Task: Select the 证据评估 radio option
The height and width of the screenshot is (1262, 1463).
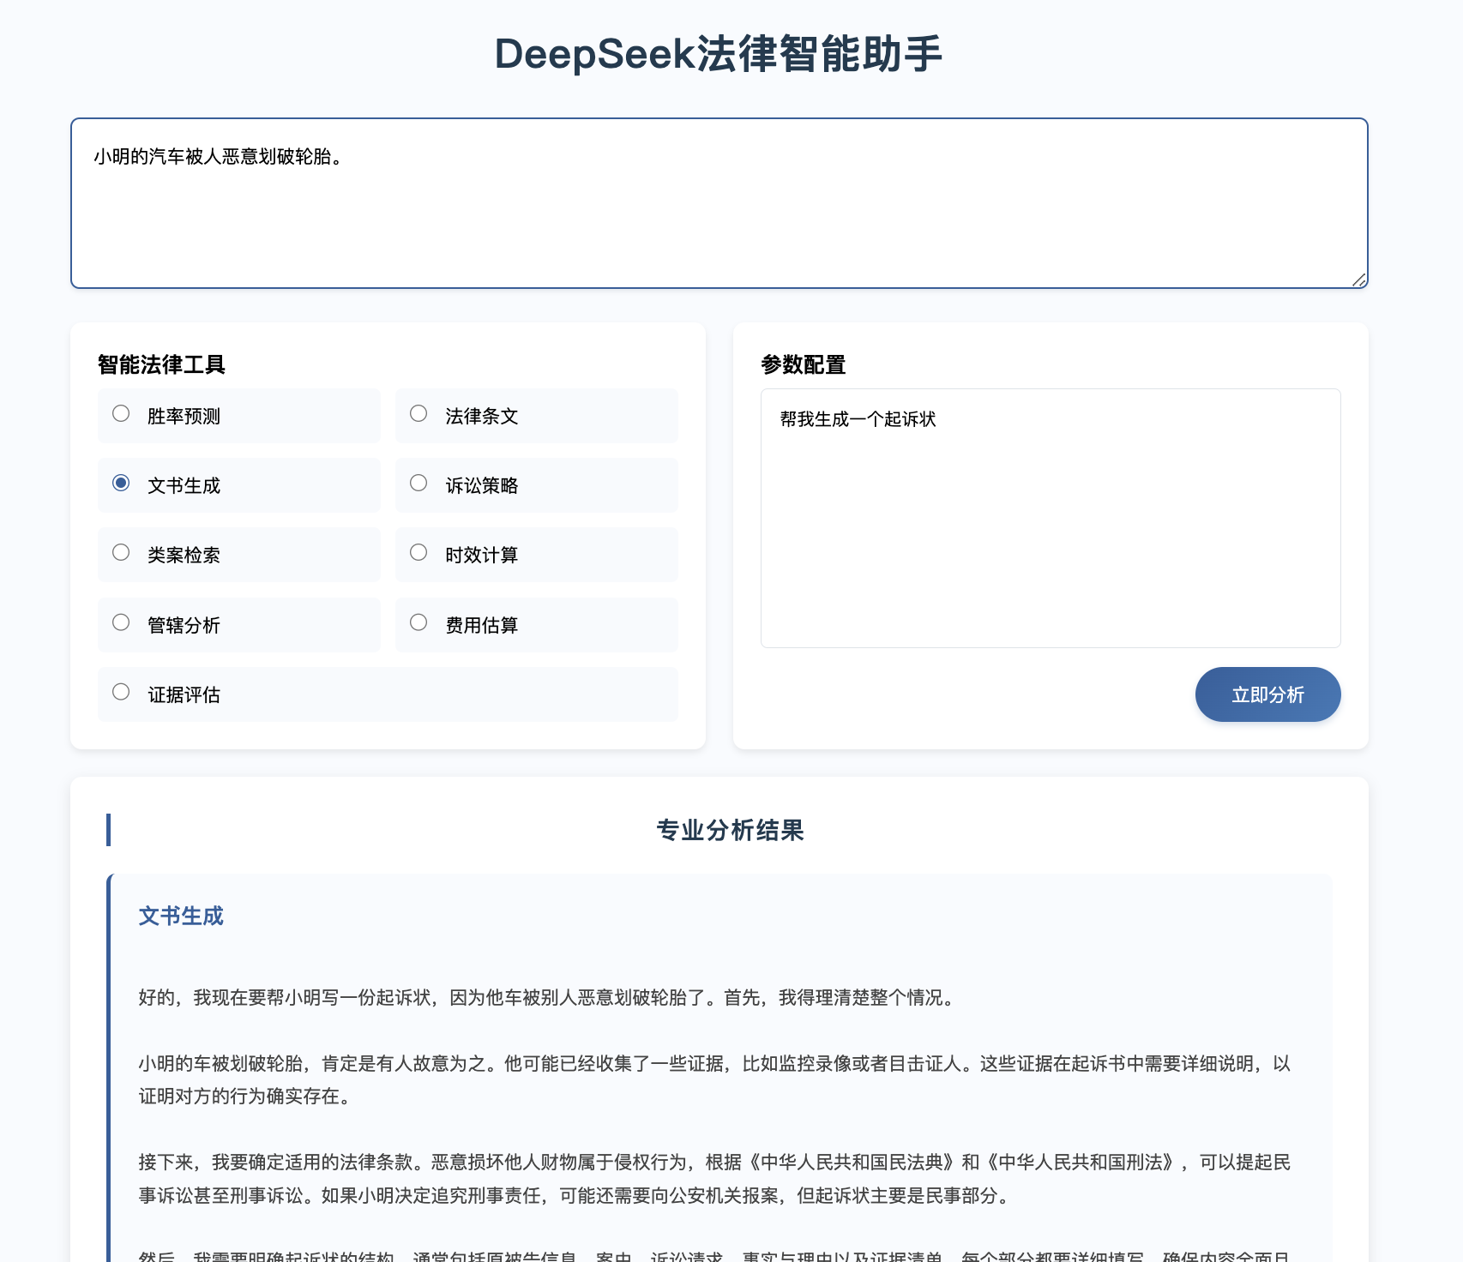Action: pos(121,693)
